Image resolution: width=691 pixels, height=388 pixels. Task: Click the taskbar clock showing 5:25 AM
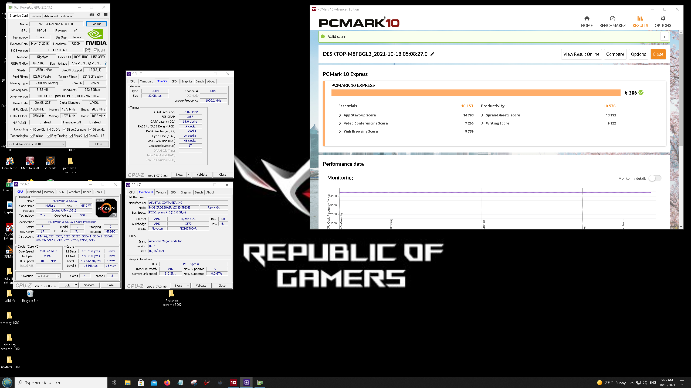point(667,383)
